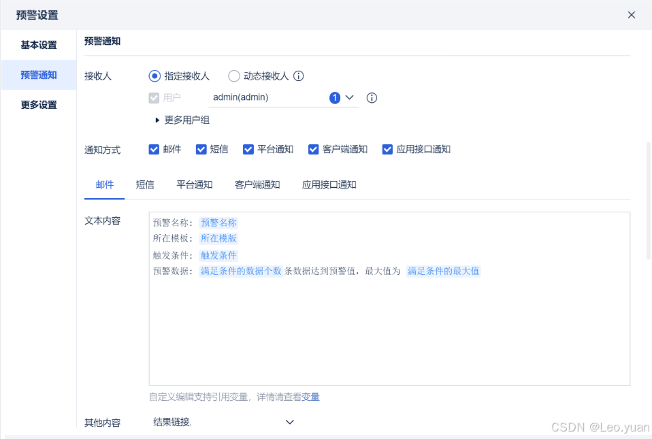Click the 预警通知 section heading
652x439 pixels.
coord(103,41)
